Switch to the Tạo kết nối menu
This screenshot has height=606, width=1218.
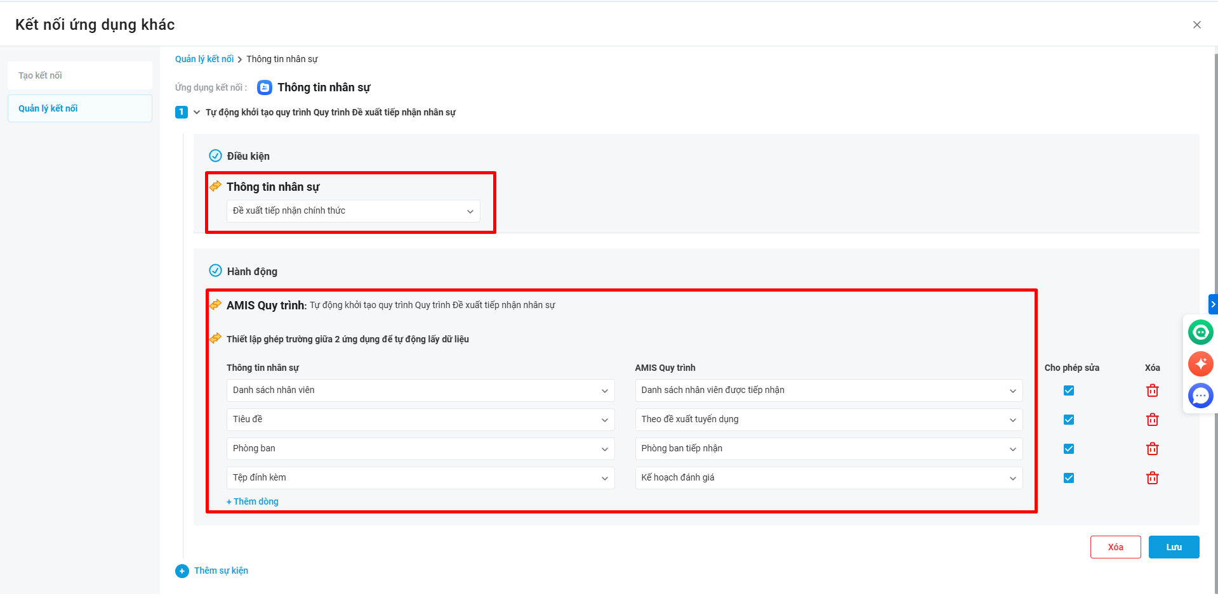coord(80,75)
